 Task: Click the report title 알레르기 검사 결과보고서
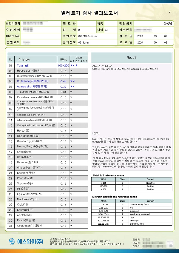89,13
